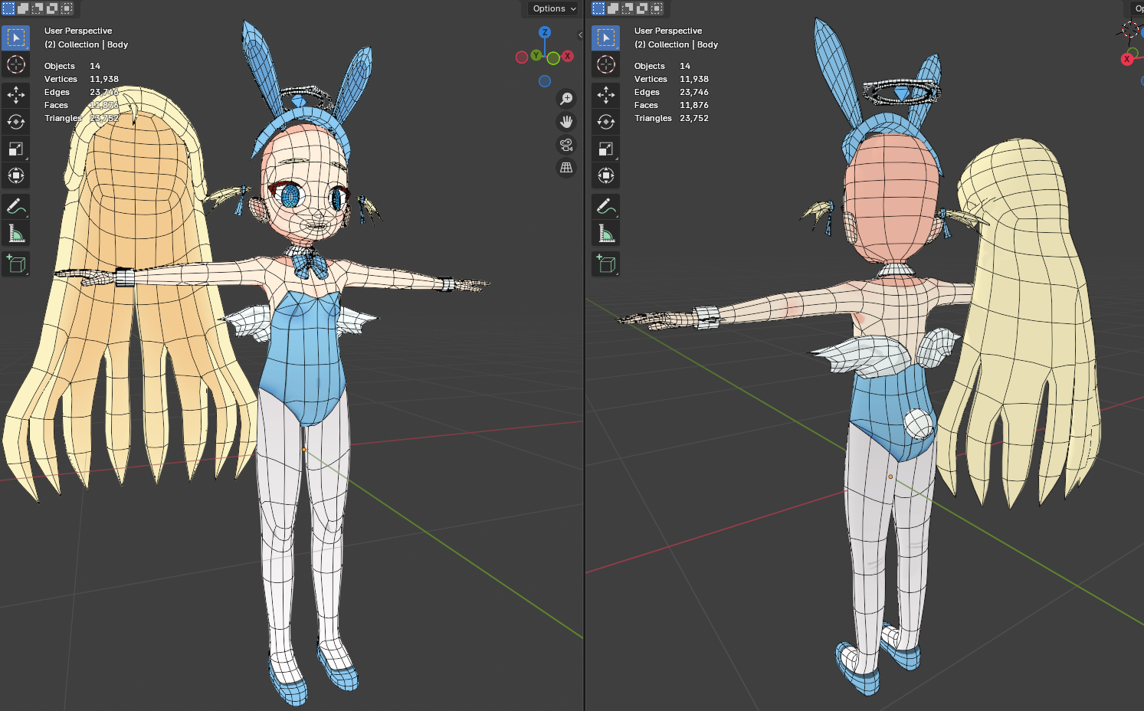The image size is (1144, 711).
Task: Click 'User Perspective' text in left viewport
Action: (x=78, y=31)
